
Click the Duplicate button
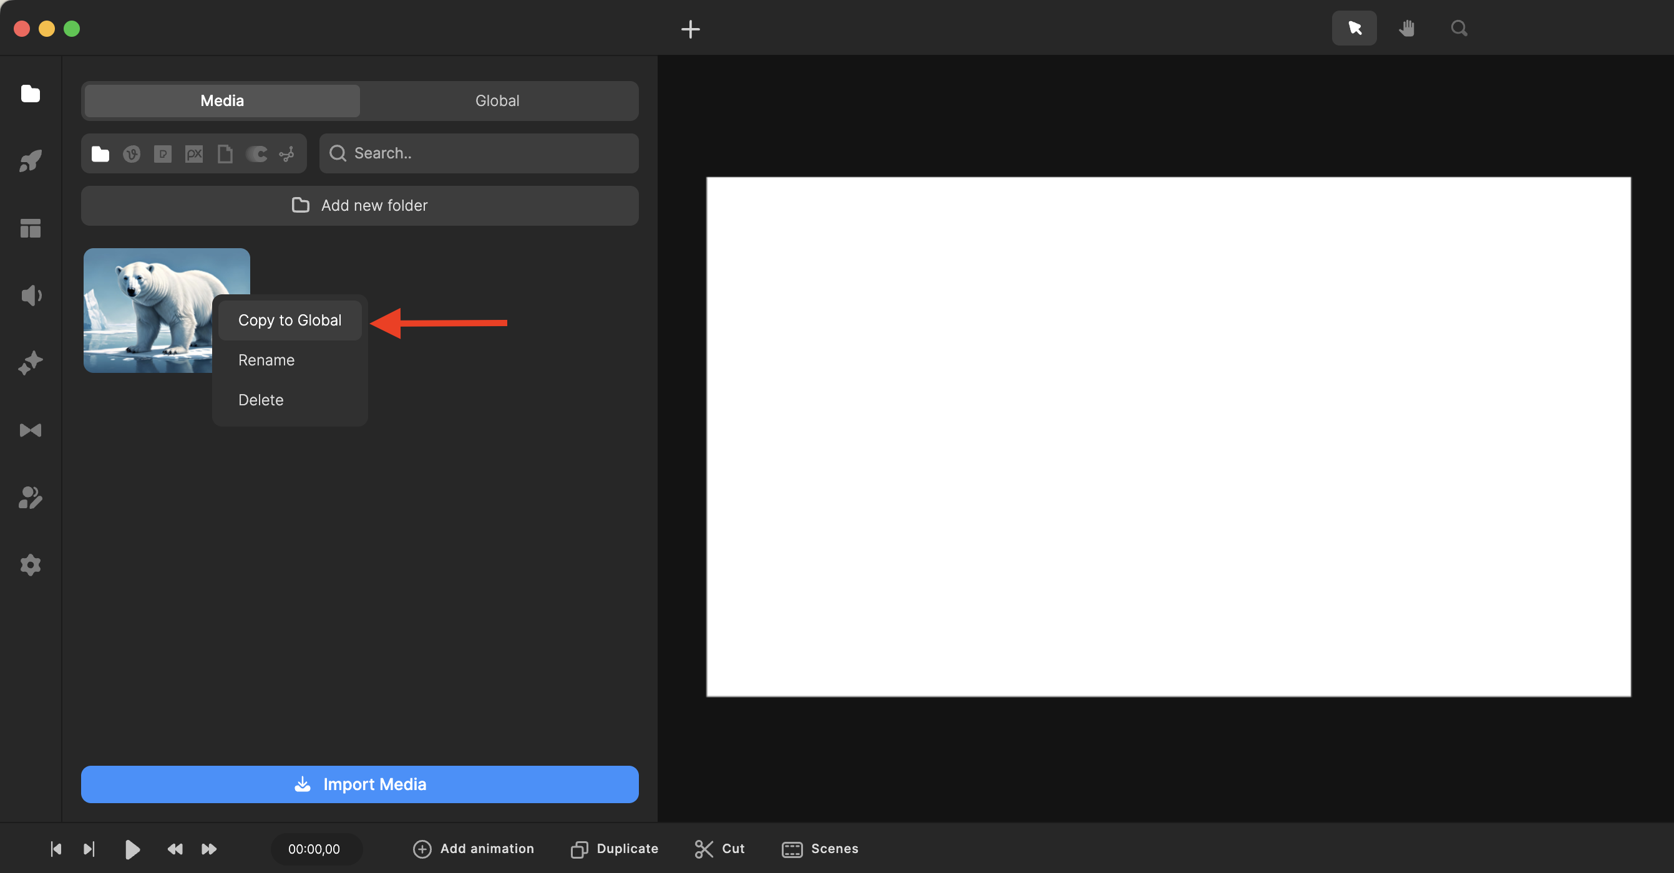tap(614, 849)
